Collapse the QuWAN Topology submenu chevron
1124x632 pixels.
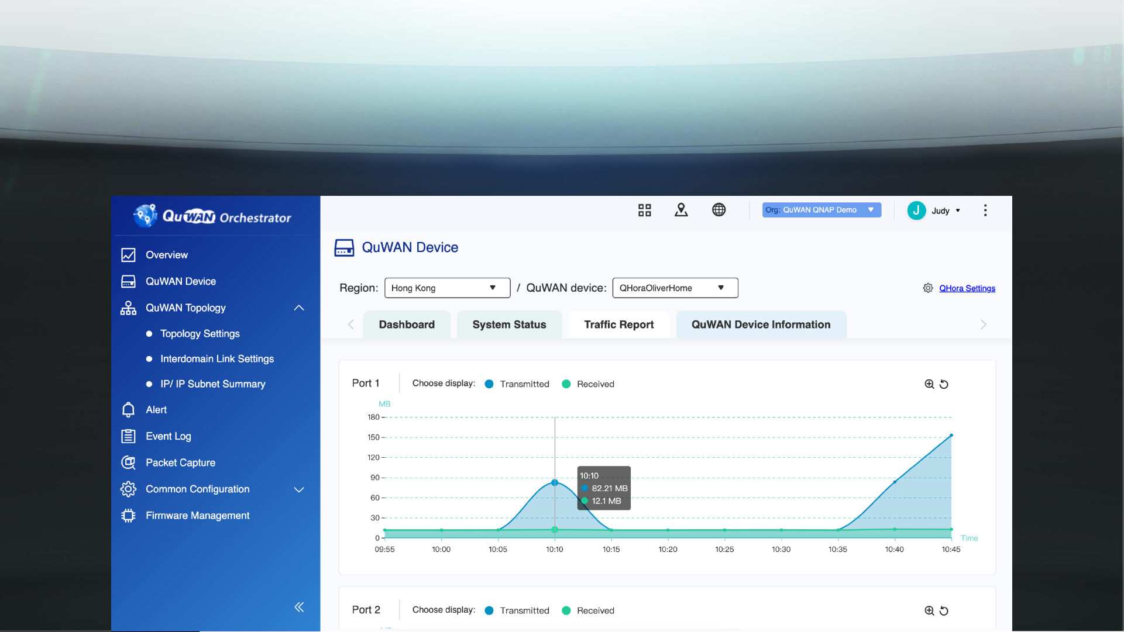(x=299, y=308)
